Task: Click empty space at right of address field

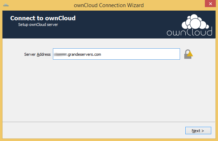Action: (x=140, y=54)
